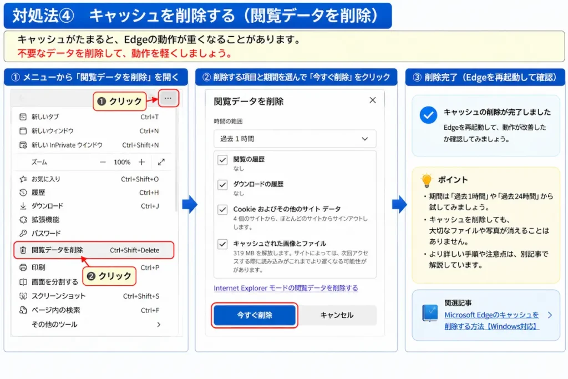
Task: Toggle キャッシュされた画像とファイル checkbox
Action: [222, 244]
